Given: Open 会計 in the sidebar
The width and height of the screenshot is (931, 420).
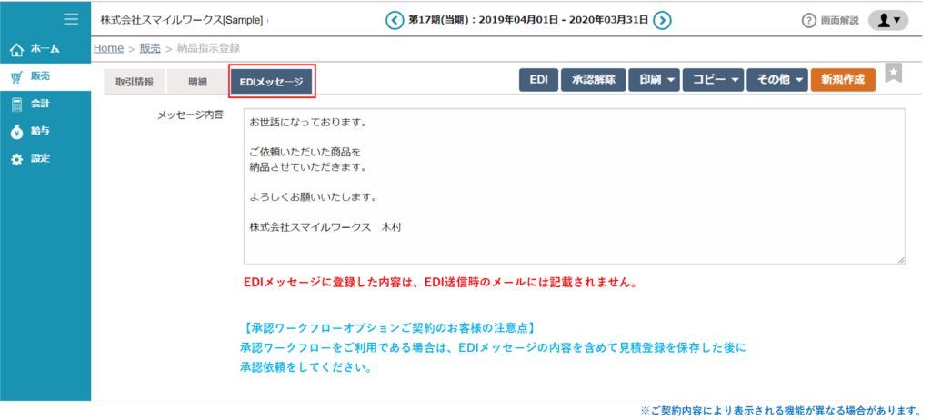Looking at the screenshot, I should [45, 104].
